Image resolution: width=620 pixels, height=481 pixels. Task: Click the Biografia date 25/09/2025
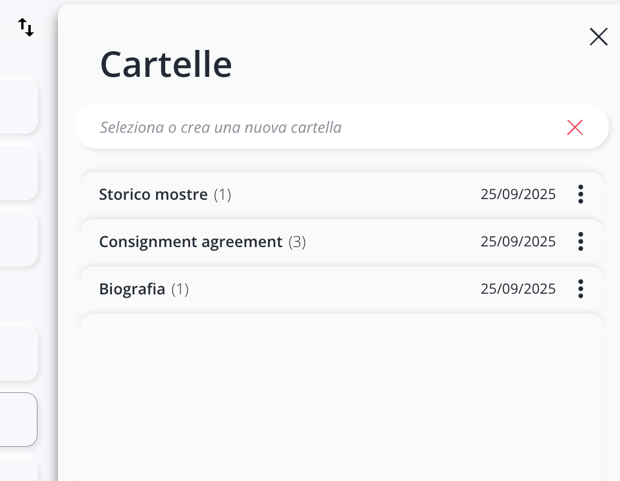pos(518,289)
